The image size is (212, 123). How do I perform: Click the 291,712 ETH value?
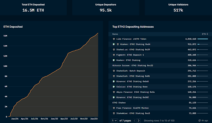(192, 71)
